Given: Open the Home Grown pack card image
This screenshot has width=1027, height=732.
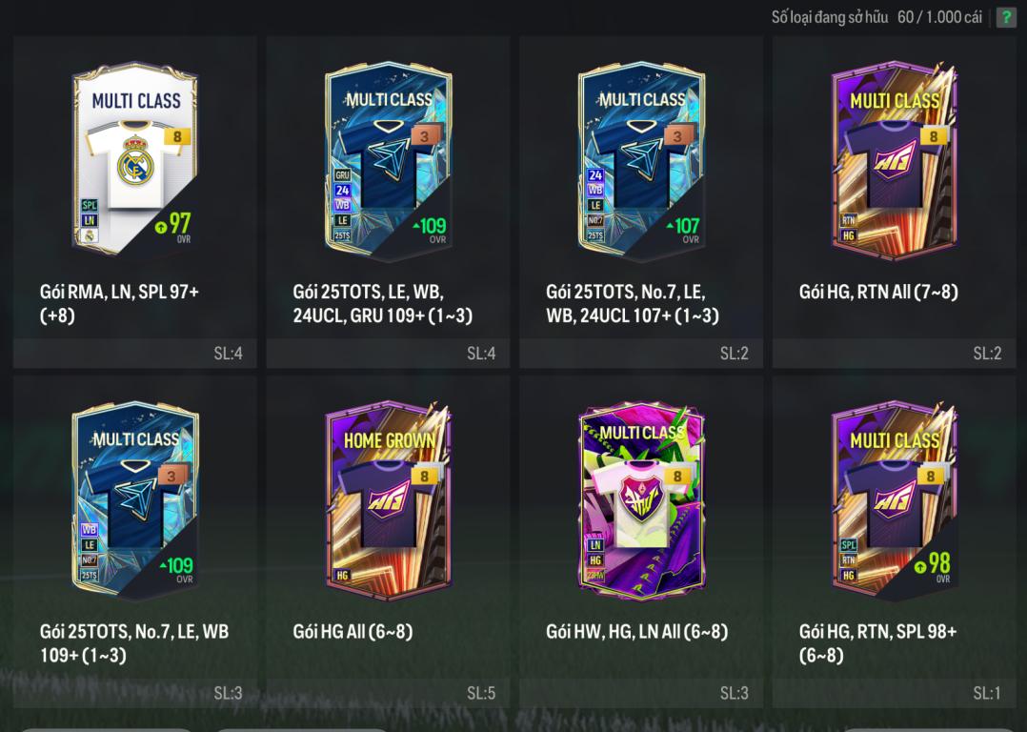Looking at the screenshot, I should click(388, 500).
